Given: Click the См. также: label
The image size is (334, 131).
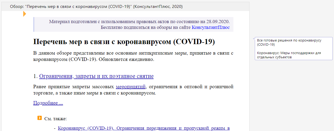Looking at the screenshot, I should (x=56, y=119).
